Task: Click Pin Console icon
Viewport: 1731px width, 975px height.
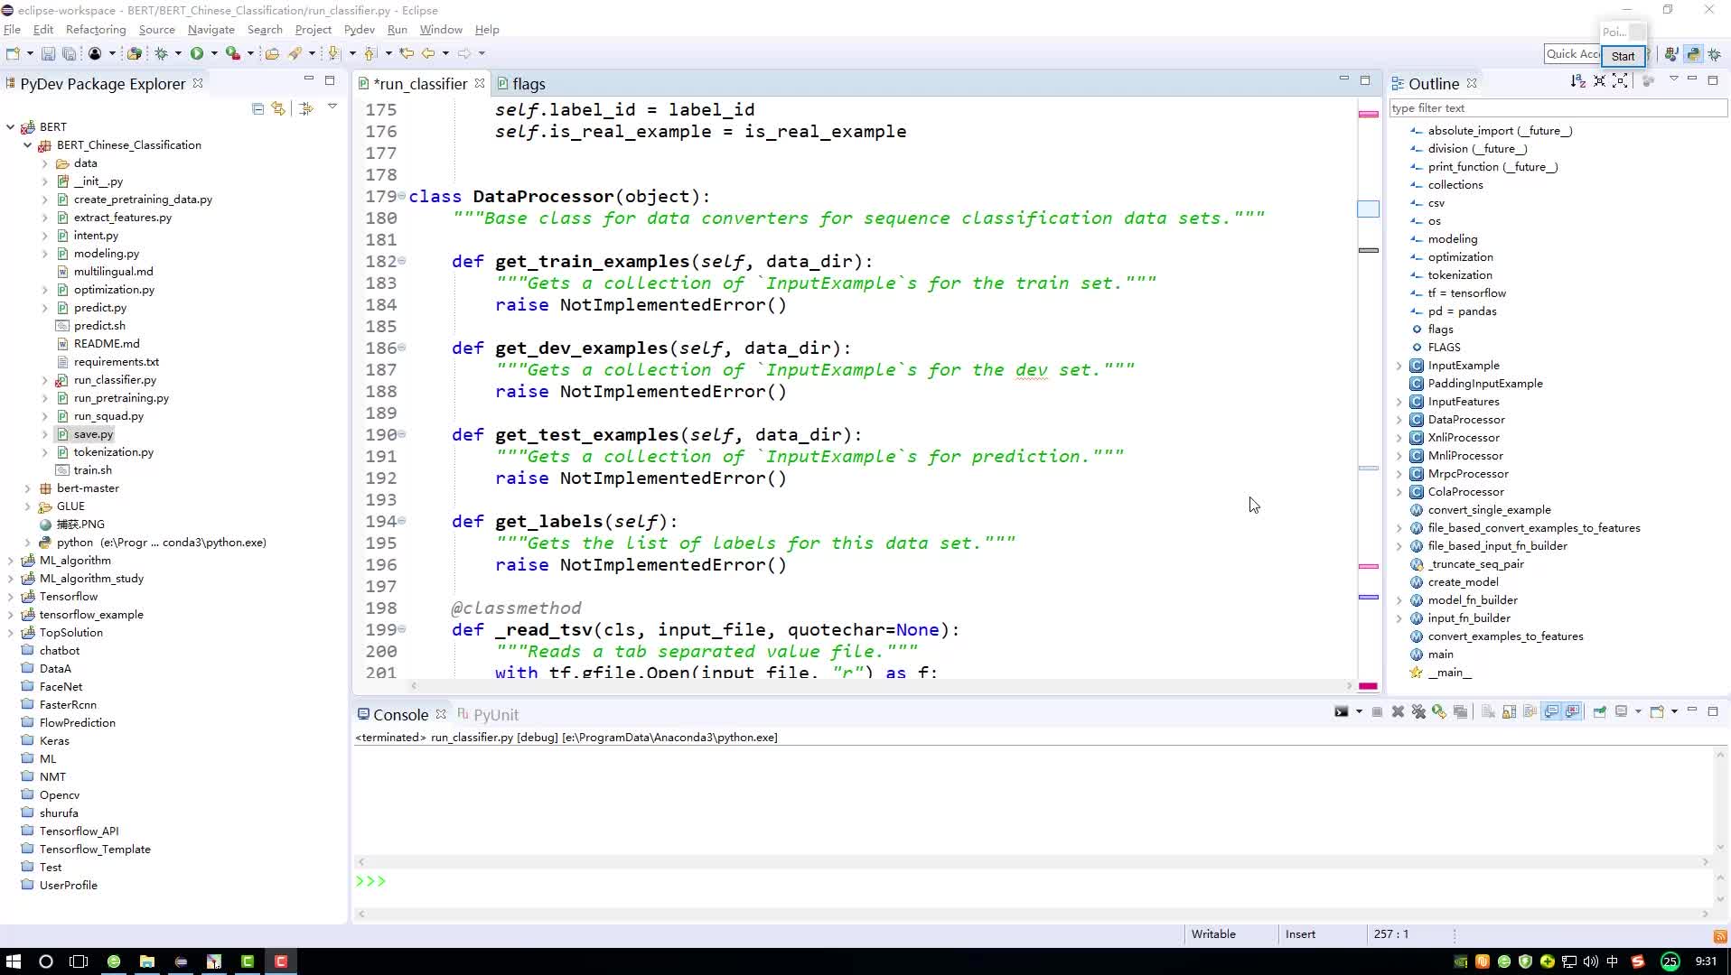Action: (1600, 712)
